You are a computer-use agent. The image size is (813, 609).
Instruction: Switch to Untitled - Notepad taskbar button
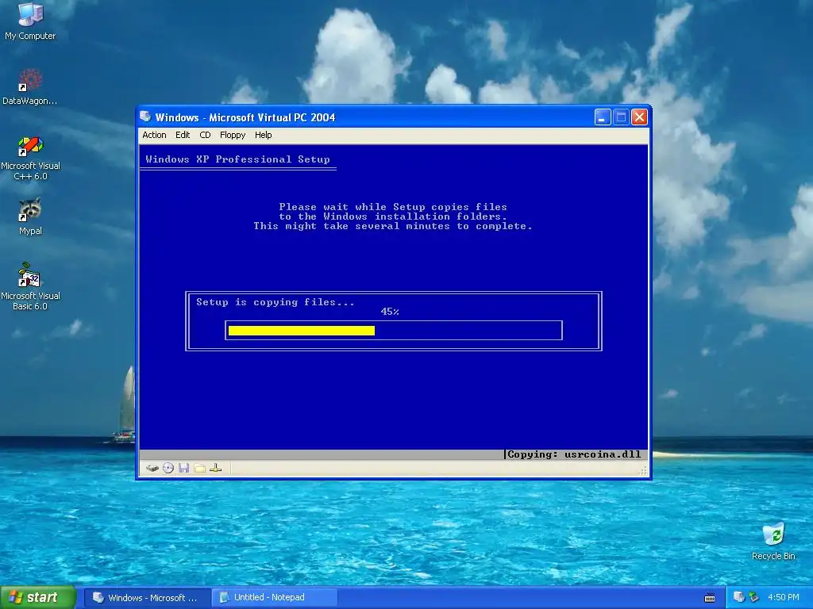click(275, 598)
